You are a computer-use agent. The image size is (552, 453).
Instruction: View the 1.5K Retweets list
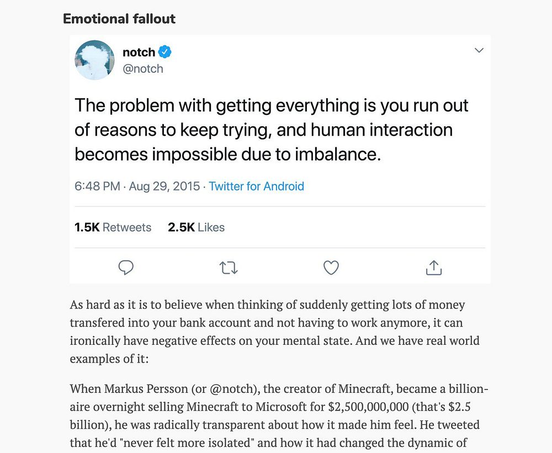tap(113, 227)
